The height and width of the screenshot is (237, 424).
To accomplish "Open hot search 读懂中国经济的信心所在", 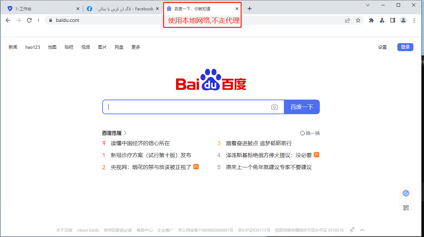I will tap(140, 143).
